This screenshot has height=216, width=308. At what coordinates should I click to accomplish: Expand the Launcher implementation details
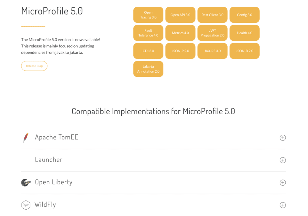[x=283, y=160]
